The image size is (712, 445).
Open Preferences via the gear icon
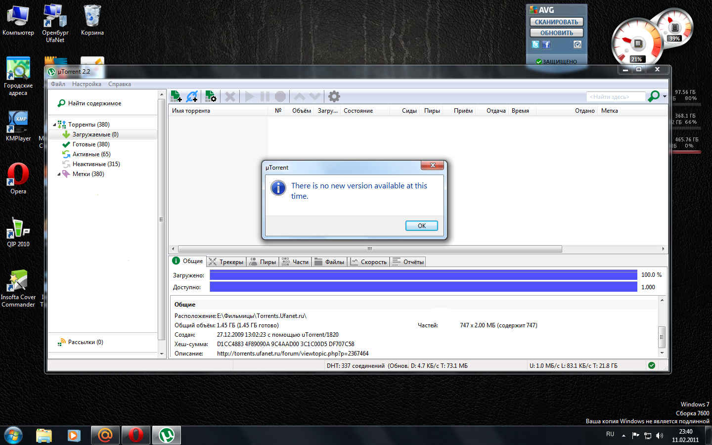point(334,96)
